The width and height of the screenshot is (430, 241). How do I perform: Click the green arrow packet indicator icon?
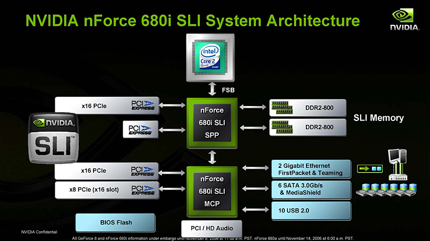pyautogui.click(x=370, y=168)
